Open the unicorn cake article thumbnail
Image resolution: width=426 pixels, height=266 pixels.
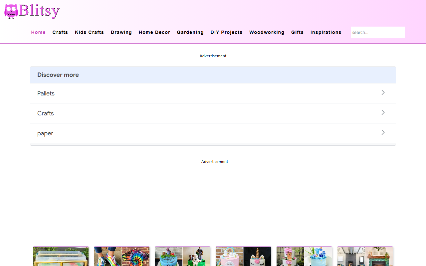click(x=243, y=256)
